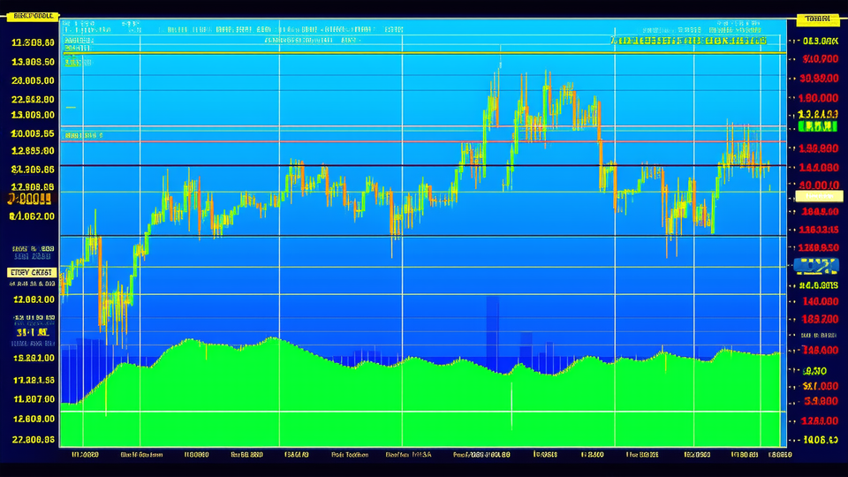Select the red 189.200 value on the right axis
848x477 pixels.
(820, 319)
